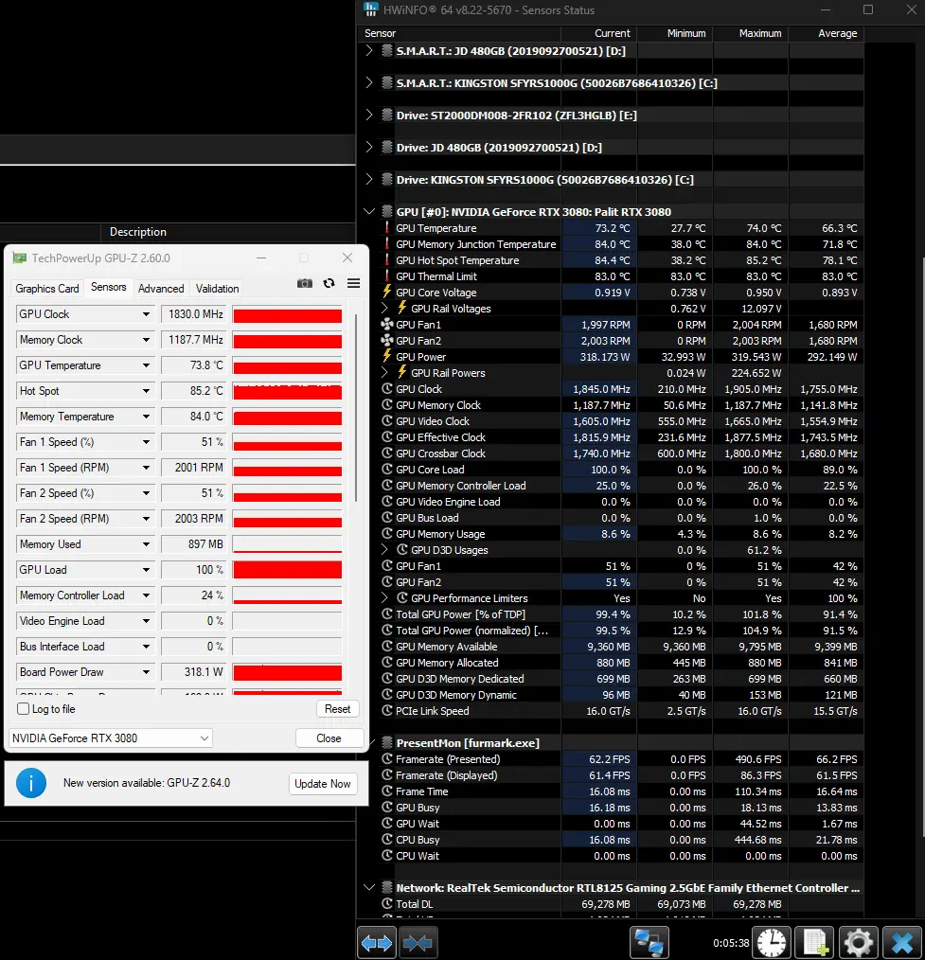Click the HWiNFO vertical scrollbar
Screen dimensions: 925x960
tap(922, 545)
